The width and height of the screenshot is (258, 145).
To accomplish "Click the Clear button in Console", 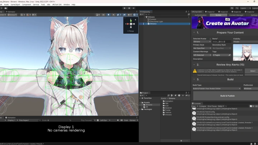I will pyautogui.click(x=193, y=106).
